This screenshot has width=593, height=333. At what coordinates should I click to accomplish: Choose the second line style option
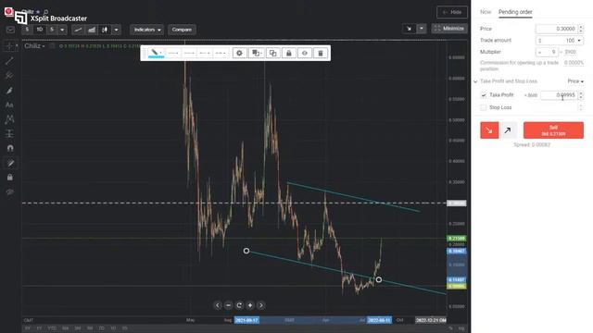[189, 54]
